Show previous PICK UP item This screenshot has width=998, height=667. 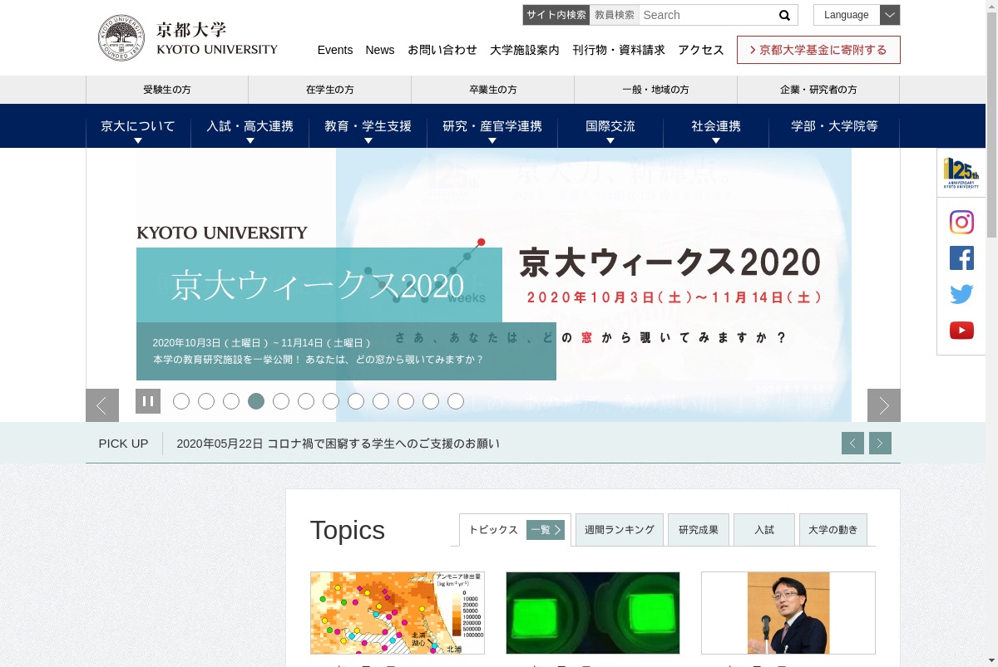click(852, 444)
